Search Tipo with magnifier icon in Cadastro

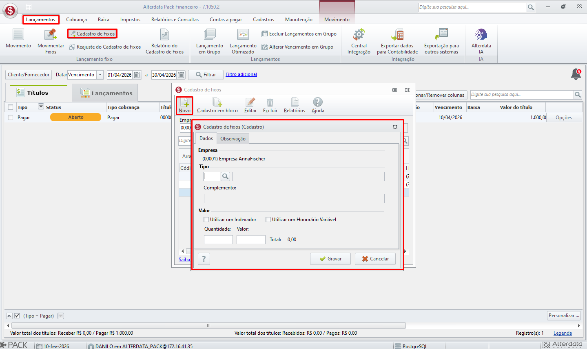pyautogui.click(x=225, y=176)
